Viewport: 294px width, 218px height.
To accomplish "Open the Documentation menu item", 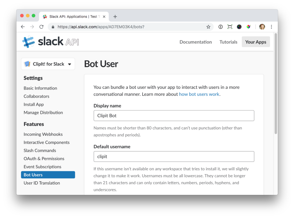I will [x=196, y=42].
